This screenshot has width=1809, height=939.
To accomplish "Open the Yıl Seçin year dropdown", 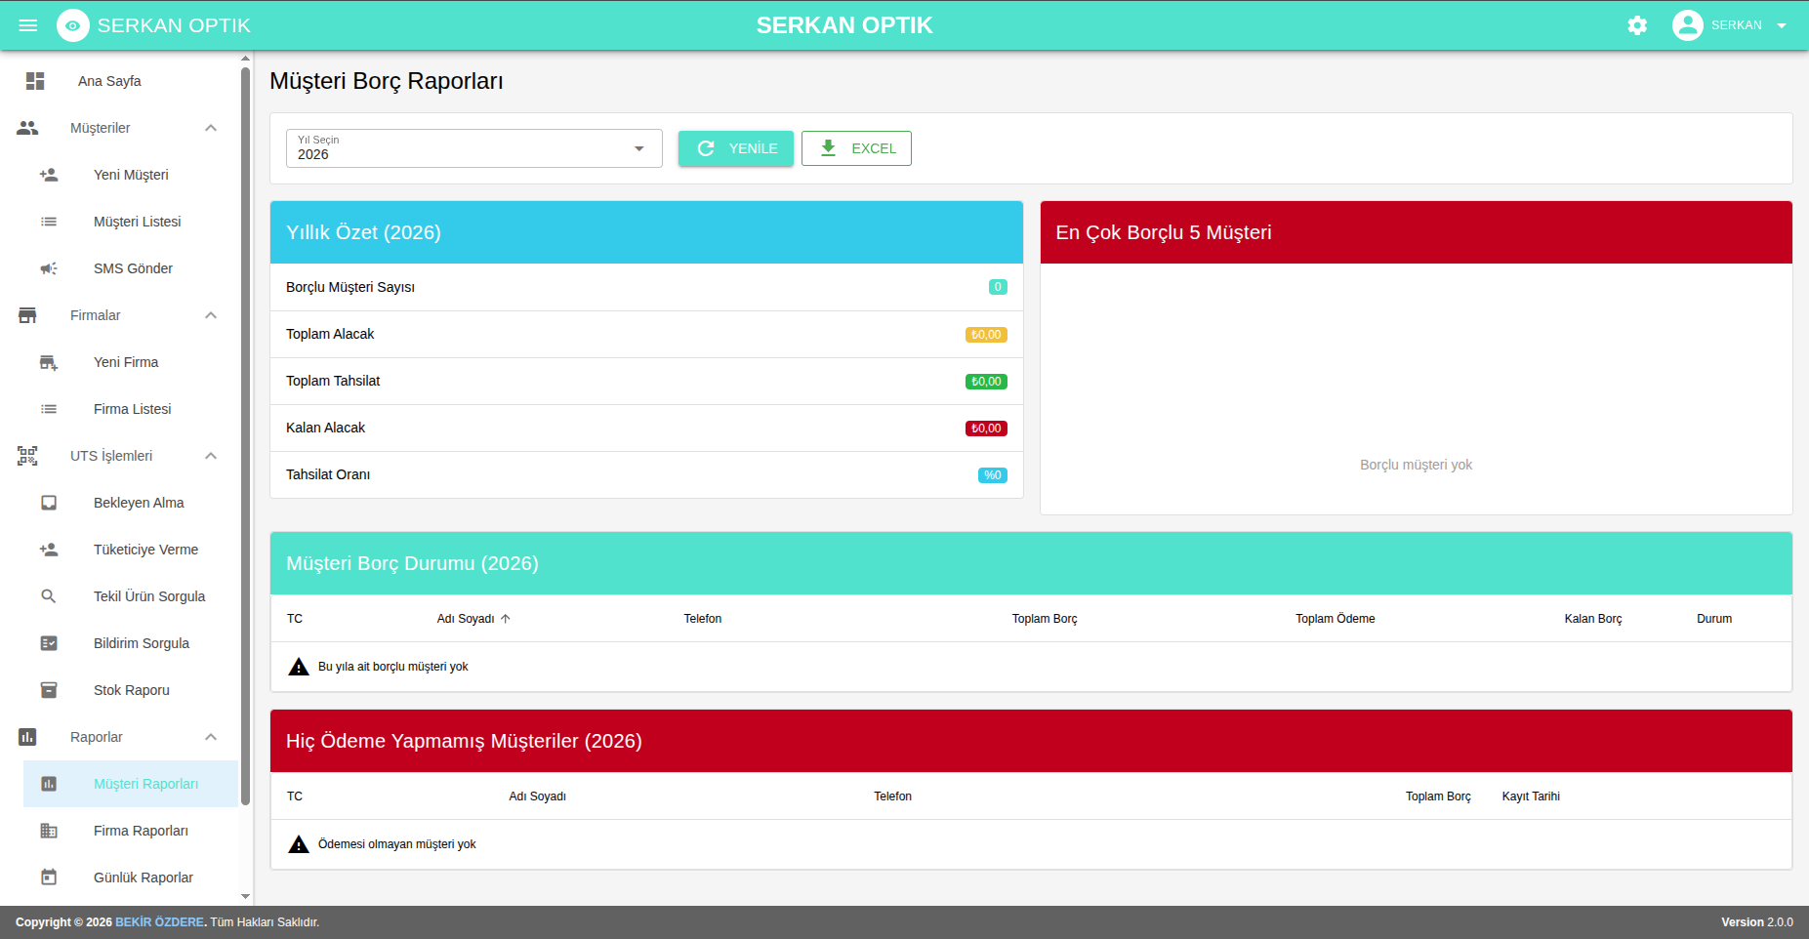I will 474,148.
